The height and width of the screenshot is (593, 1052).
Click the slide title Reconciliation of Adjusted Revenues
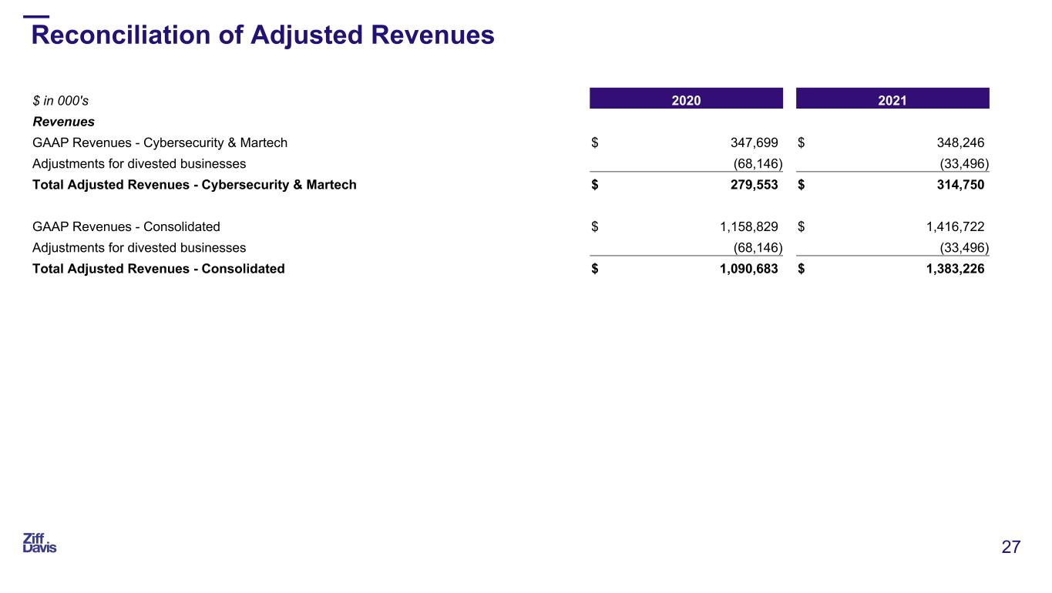[262, 35]
